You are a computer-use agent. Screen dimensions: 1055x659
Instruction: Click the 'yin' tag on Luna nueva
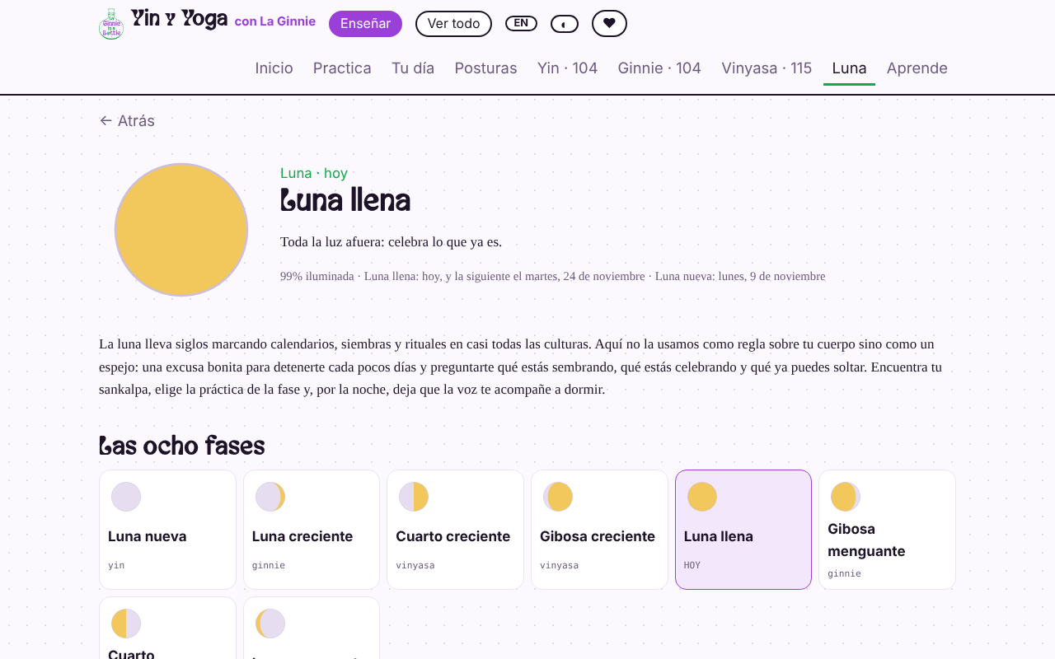(116, 565)
